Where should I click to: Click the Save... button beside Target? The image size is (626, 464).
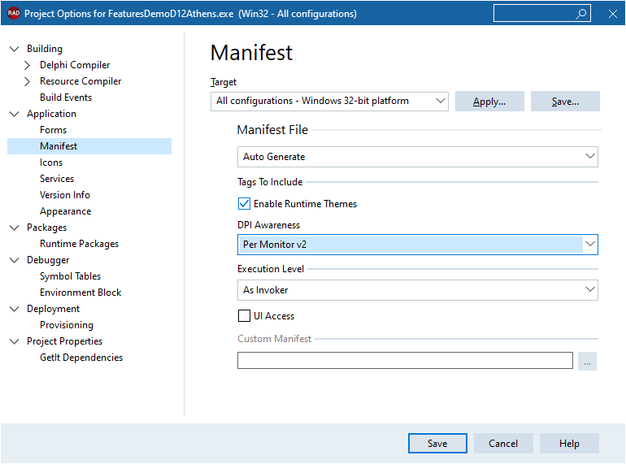pos(565,102)
